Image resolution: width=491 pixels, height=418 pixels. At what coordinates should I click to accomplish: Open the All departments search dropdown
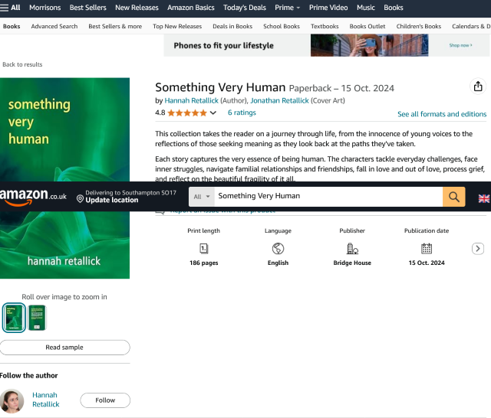(x=203, y=197)
